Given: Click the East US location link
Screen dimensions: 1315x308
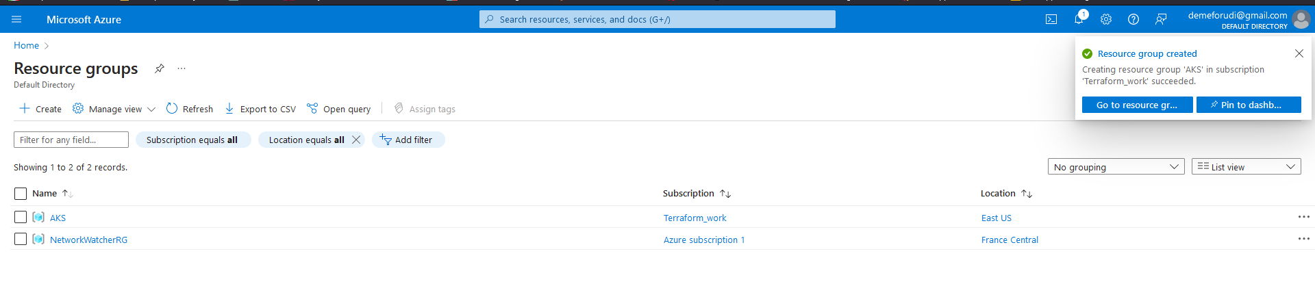Looking at the screenshot, I should (996, 218).
